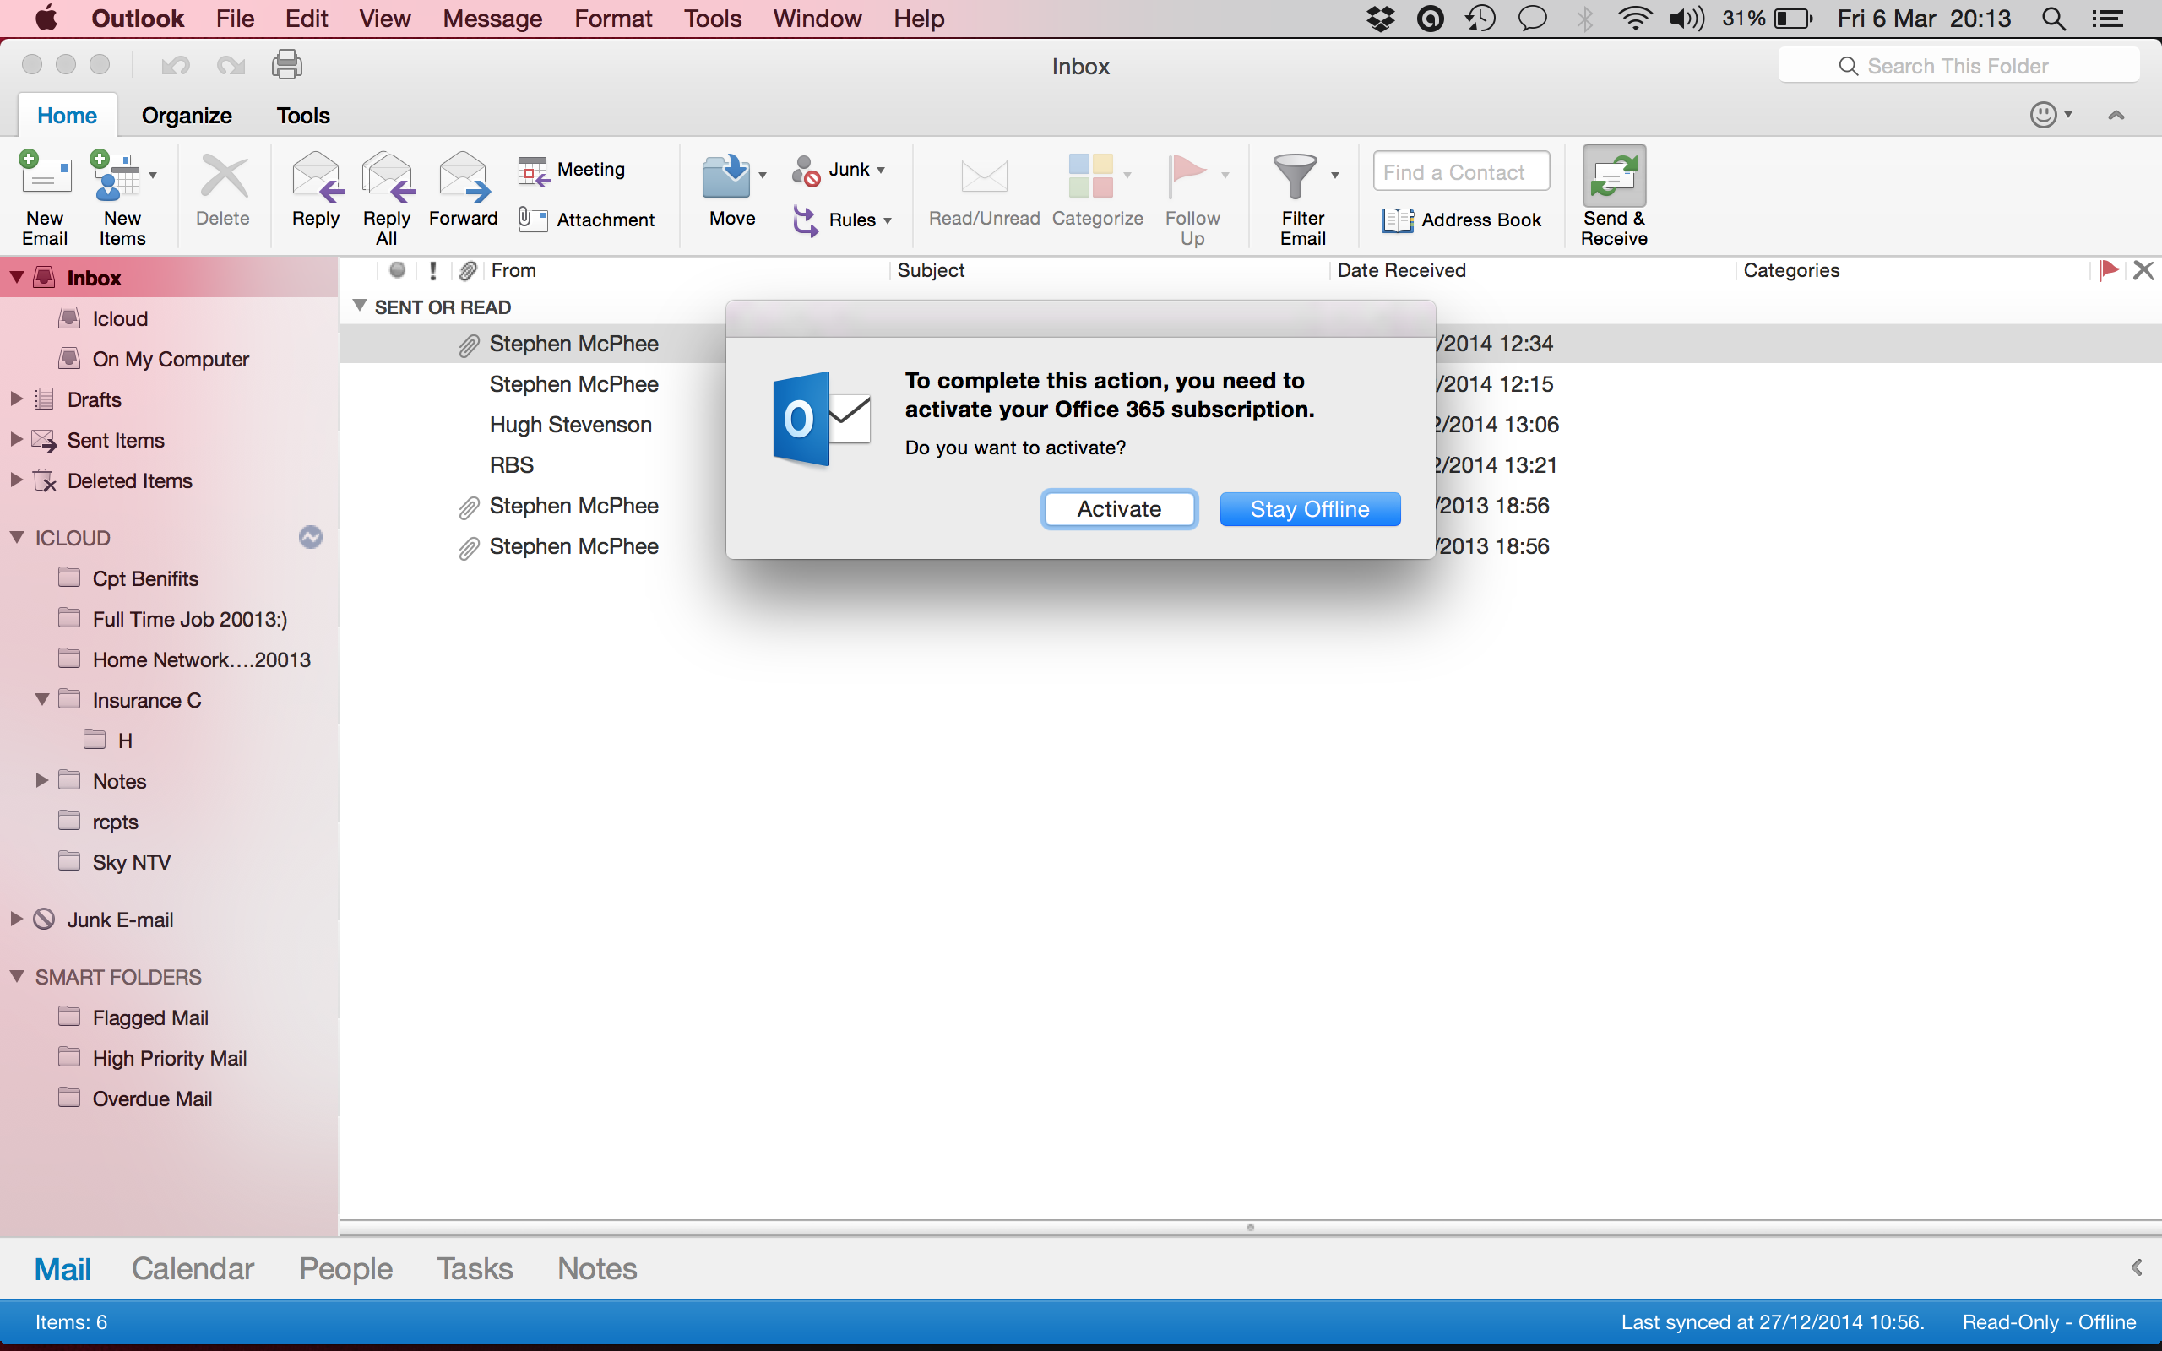
Task: Switch to Tasks view
Action: click(475, 1269)
